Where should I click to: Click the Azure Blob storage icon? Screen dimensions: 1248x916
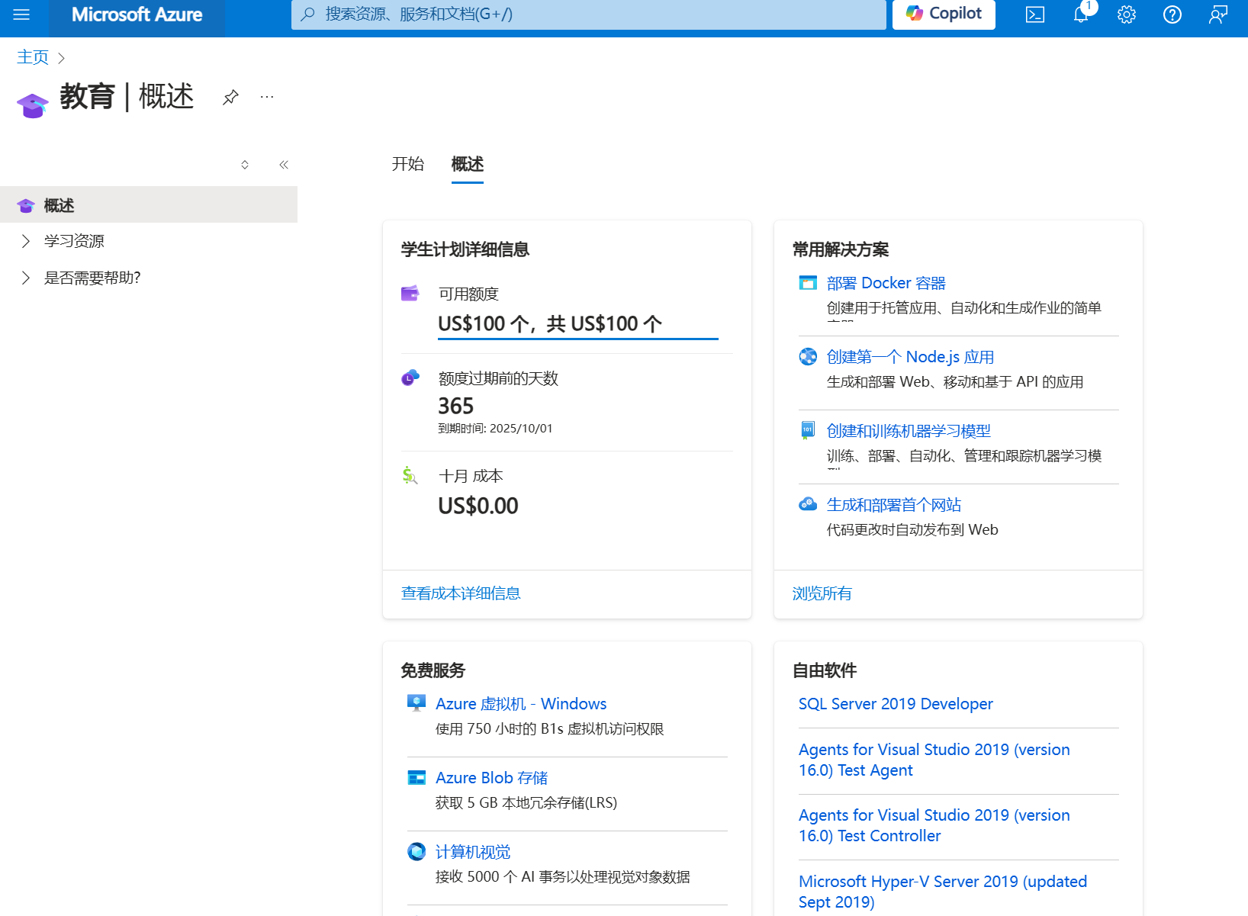pos(417,777)
